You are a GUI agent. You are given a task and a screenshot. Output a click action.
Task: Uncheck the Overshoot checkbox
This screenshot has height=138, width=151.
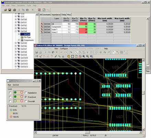click(26, 97)
